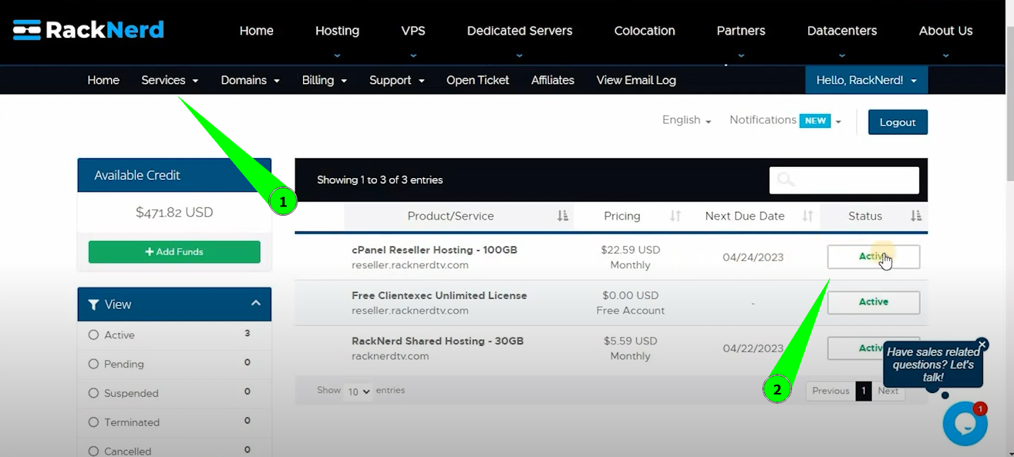Click the NEW notifications badge
Viewport: 1014px width, 457px height.
(815, 120)
